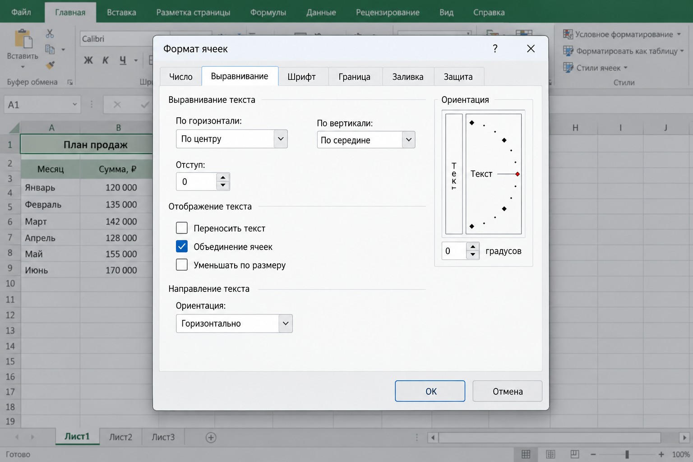Image resolution: width=693 pixels, height=462 pixels.
Task: Open the Условное форматирование menu
Action: tap(623, 34)
